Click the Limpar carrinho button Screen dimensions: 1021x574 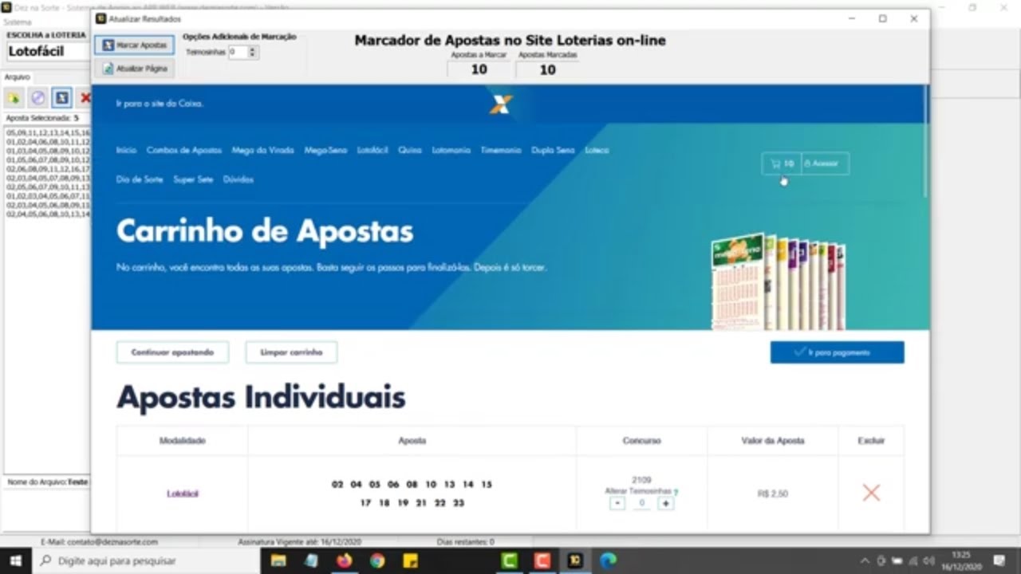[x=291, y=352]
